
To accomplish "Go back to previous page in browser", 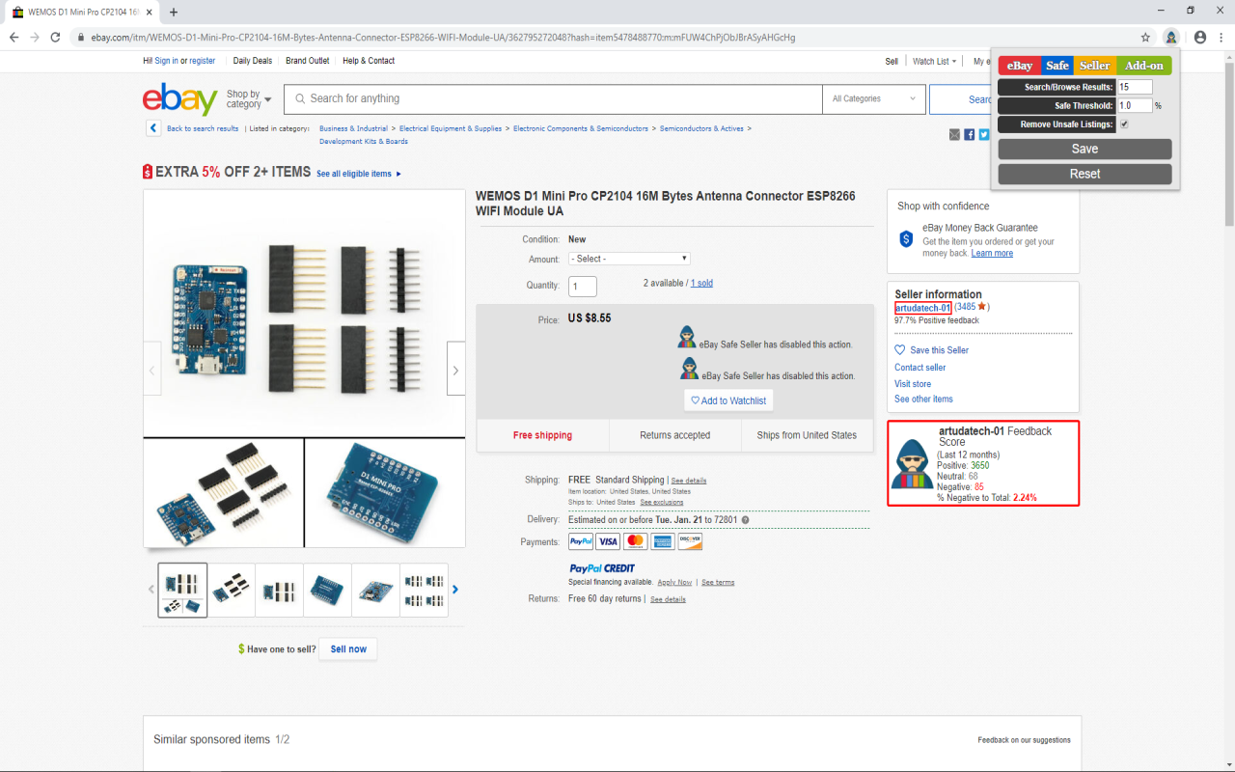I will pyautogui.click(x=14, y=38).
